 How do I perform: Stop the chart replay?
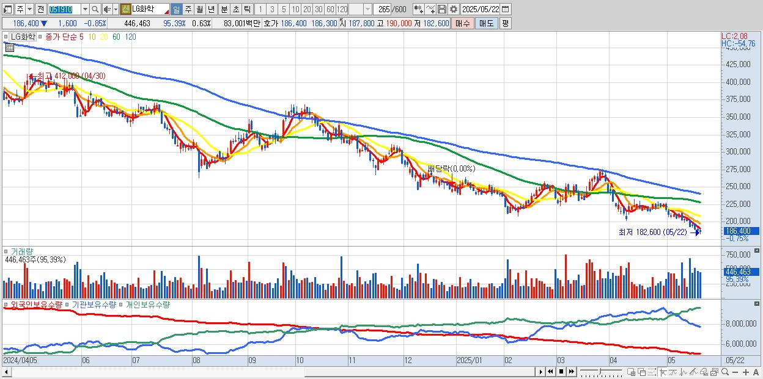pyautogui.click(x=561, y=372)
